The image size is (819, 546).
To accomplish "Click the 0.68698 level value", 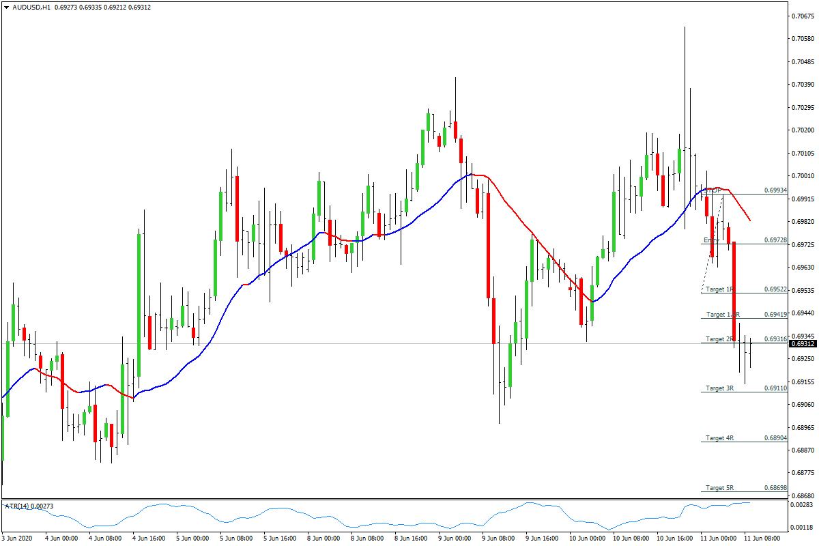I will (776, 487).
